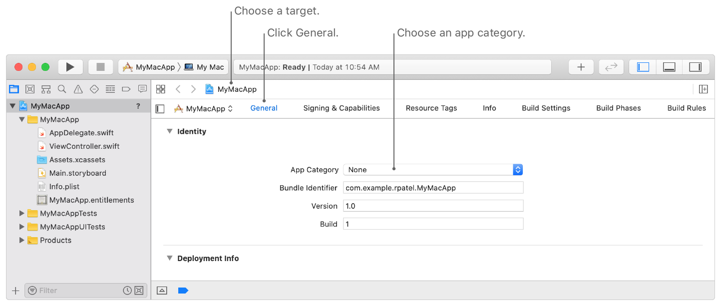Viewport: 721px width, 306px height.
Task: Collapse the Identity section
Action: [x=170, y=132]
